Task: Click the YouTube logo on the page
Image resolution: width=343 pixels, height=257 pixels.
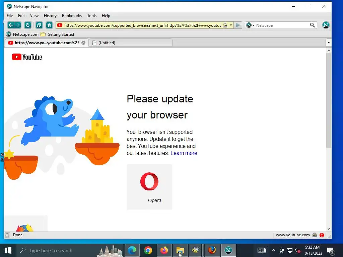Action: tap(27, 57)
